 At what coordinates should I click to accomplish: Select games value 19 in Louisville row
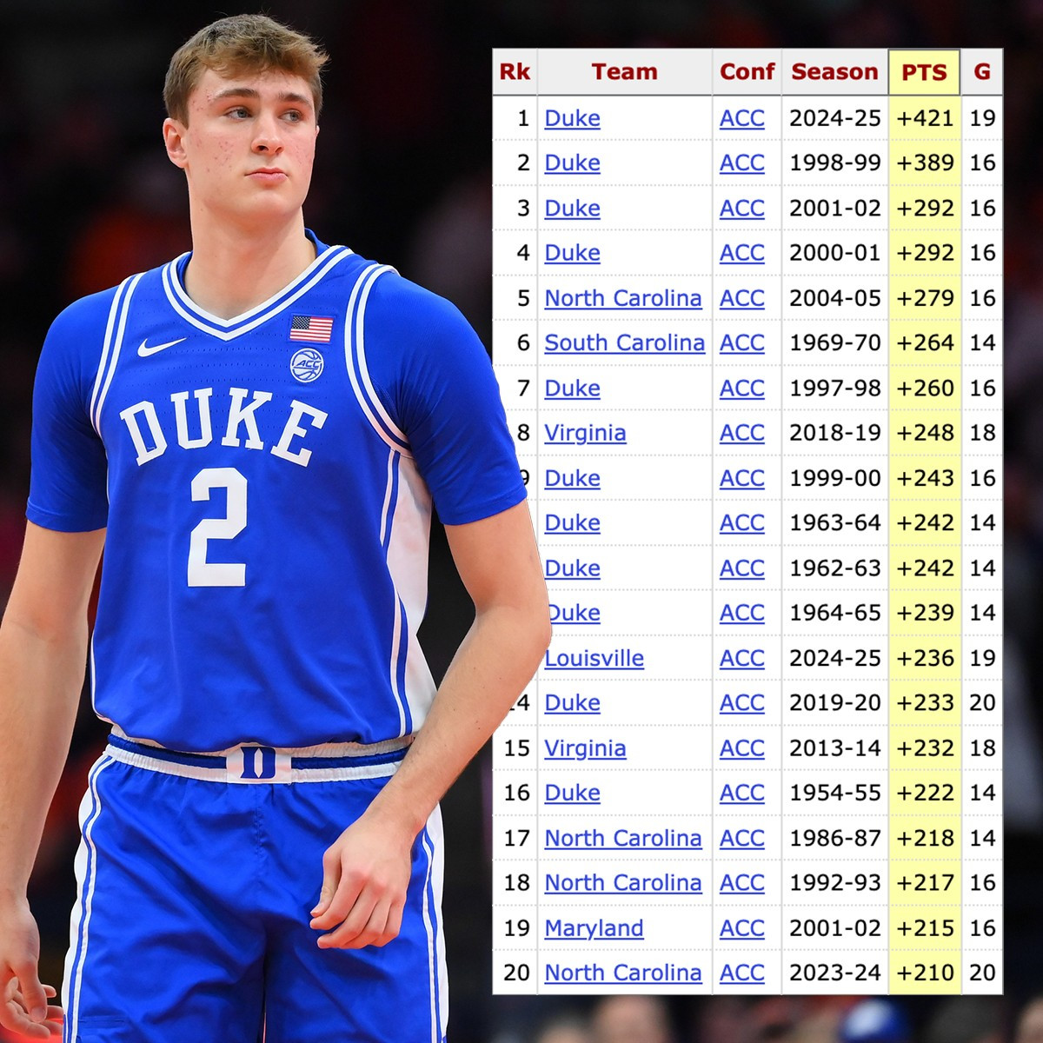(x=982, y=658)
